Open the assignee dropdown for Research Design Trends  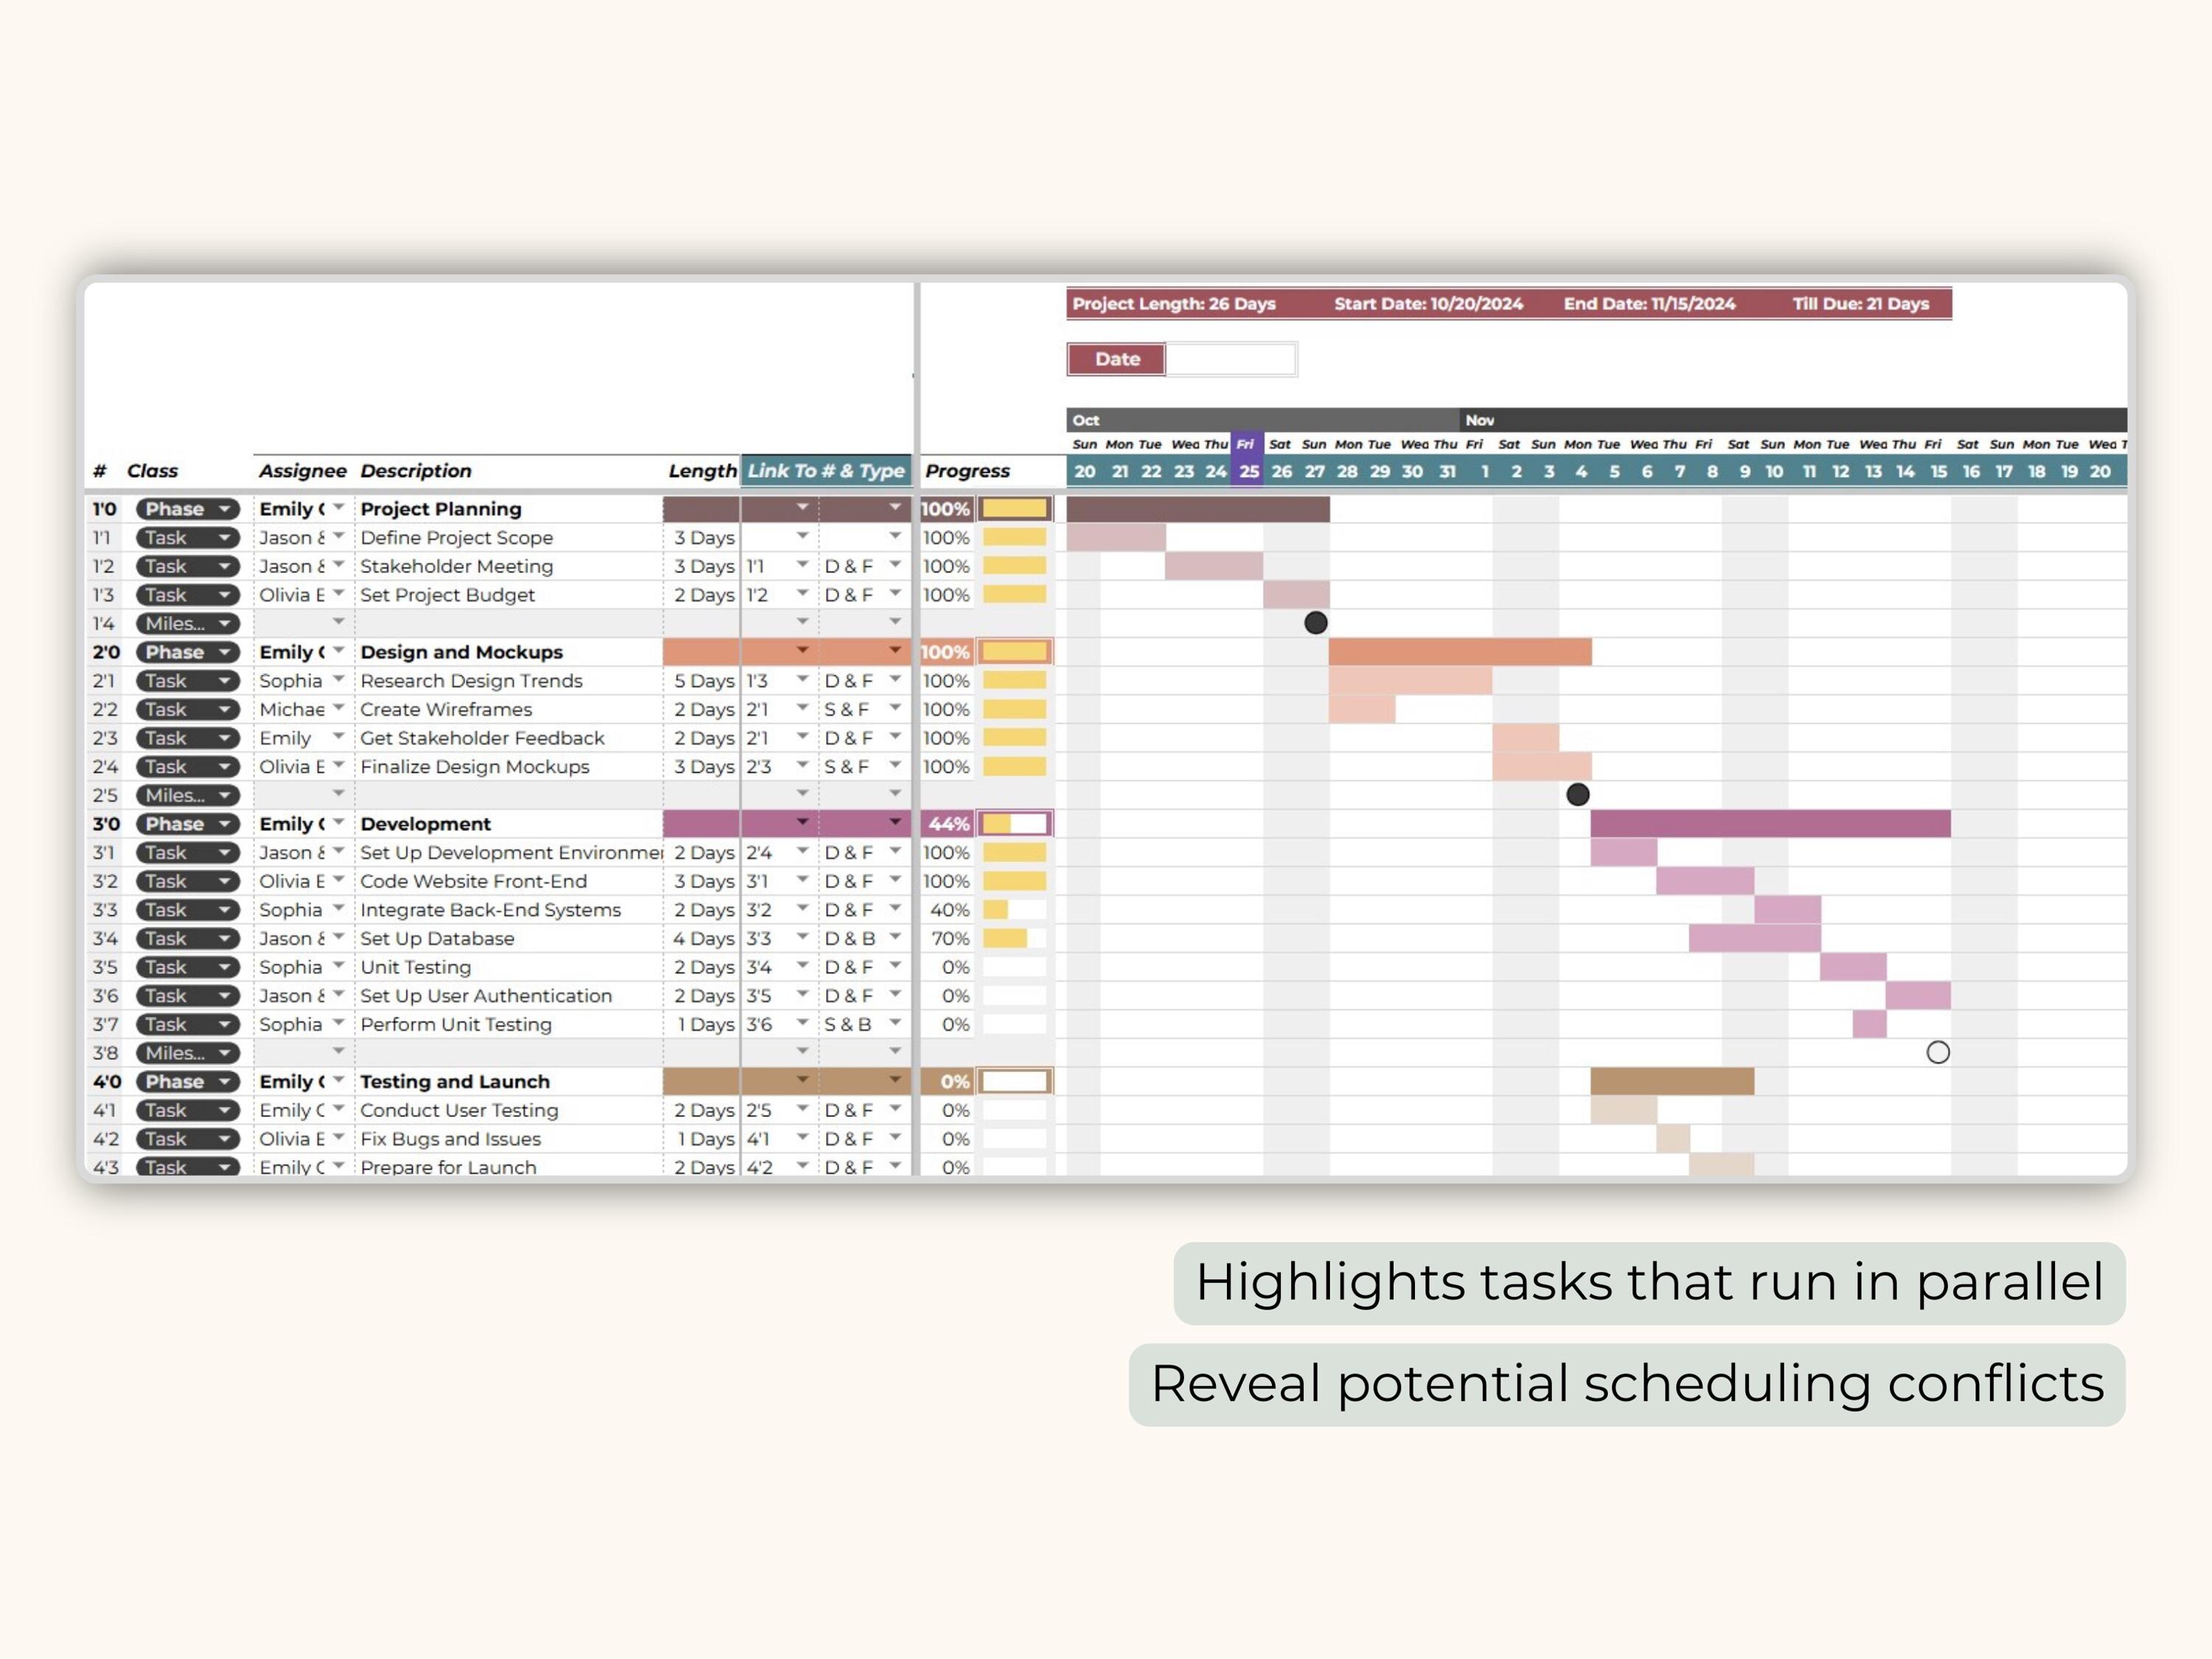pos(338,680)
